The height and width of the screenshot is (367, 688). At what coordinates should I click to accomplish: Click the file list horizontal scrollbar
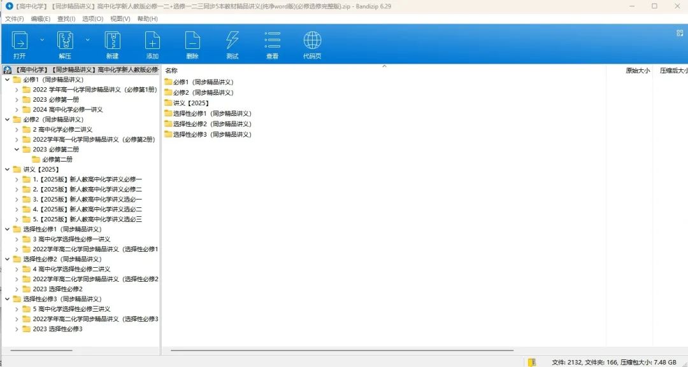[x=342, y=350]
